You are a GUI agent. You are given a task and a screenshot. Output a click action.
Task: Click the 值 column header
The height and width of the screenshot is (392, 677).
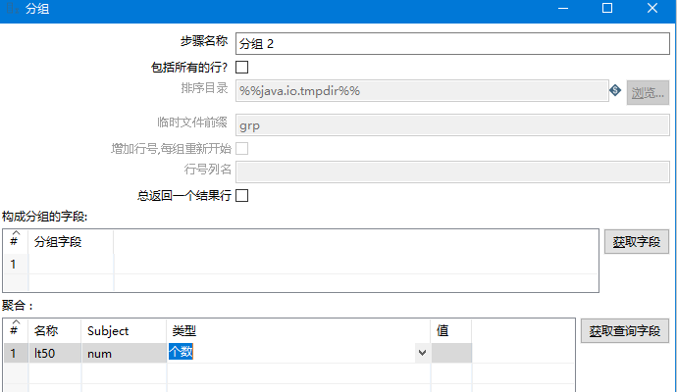(x=451, y=331)
